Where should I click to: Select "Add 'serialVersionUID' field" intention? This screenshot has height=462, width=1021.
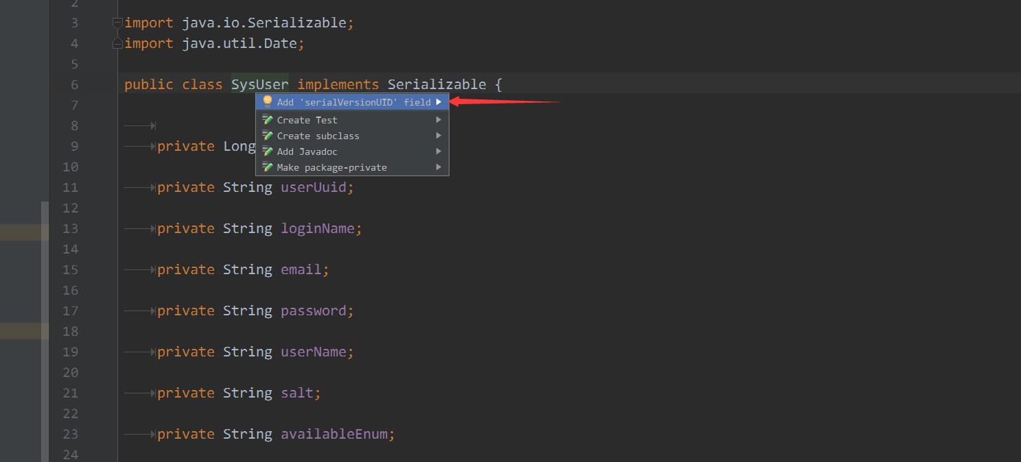coord(353,102)
